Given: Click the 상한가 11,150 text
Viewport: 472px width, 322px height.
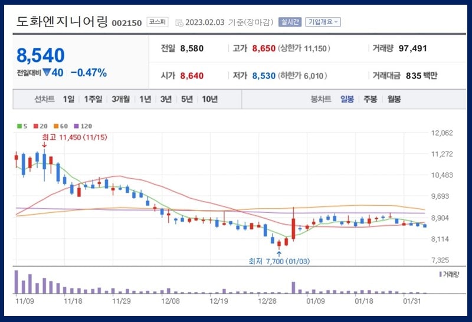Looking at the screenshot, I should 304,48.
